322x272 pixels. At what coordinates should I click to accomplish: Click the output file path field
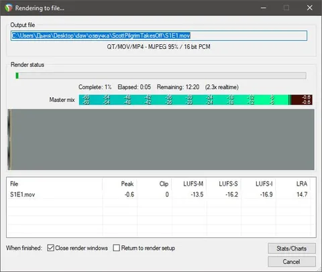(x=159, y=36)
